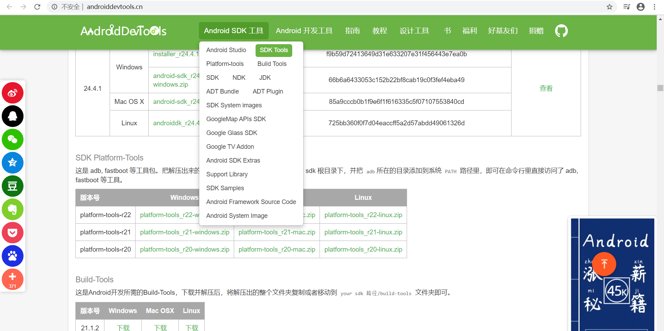This screenshot has width=664, height=331.
Task: Share the page on WeChat
Action: [12, 140]
